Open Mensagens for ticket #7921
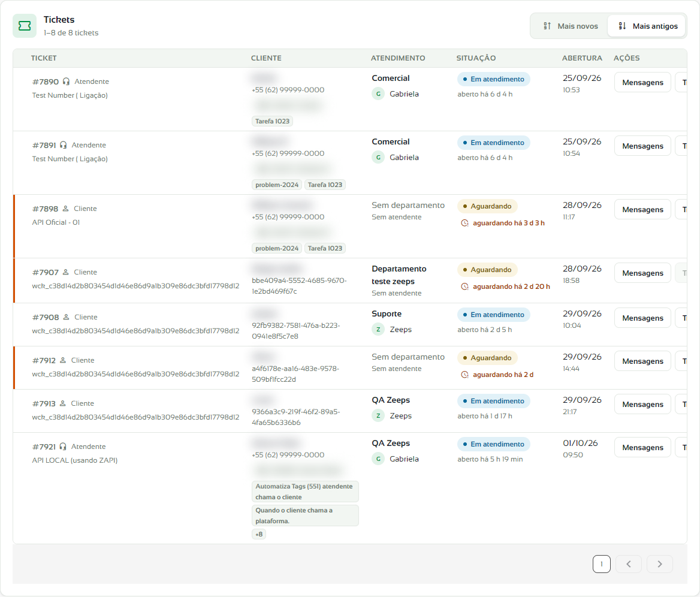 [x=642, y=447]
